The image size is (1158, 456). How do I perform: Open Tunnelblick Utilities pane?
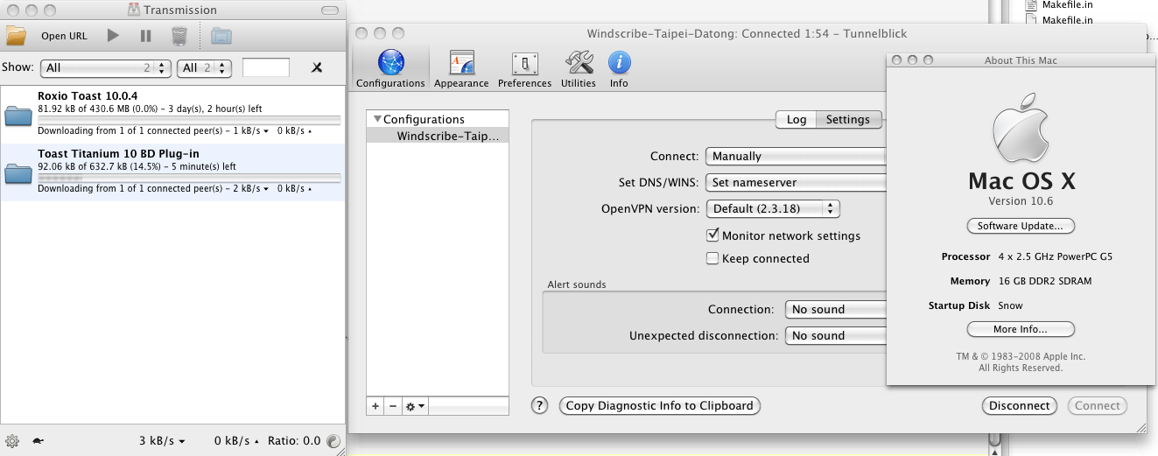[x=579, y=68]
